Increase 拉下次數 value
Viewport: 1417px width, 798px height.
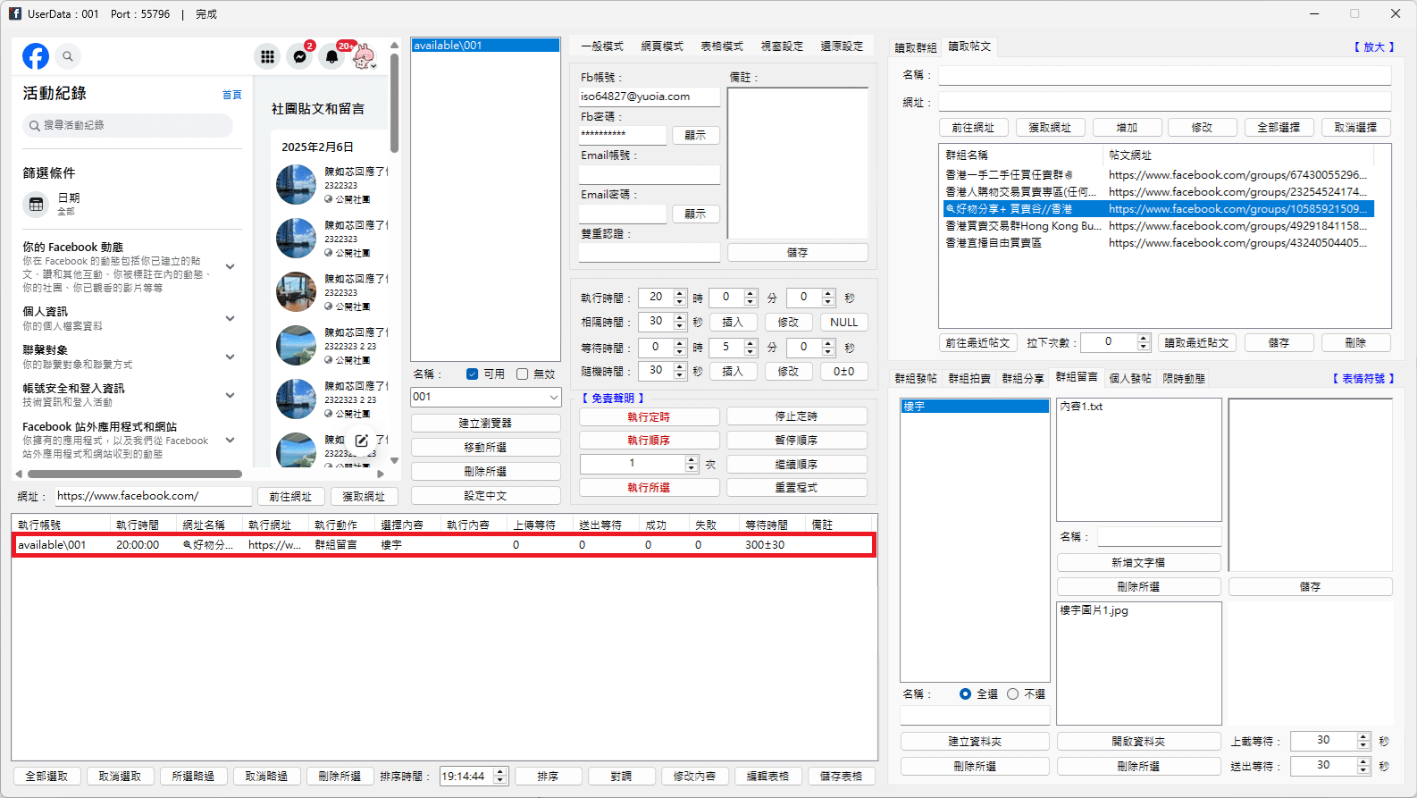[1144, 338]
